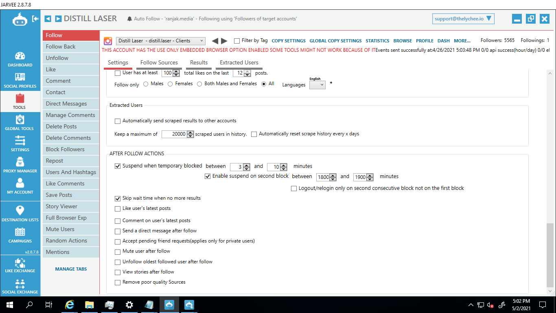
Task: Open Campaigns section
Action: pyautogui.click(x=20, y=235)
